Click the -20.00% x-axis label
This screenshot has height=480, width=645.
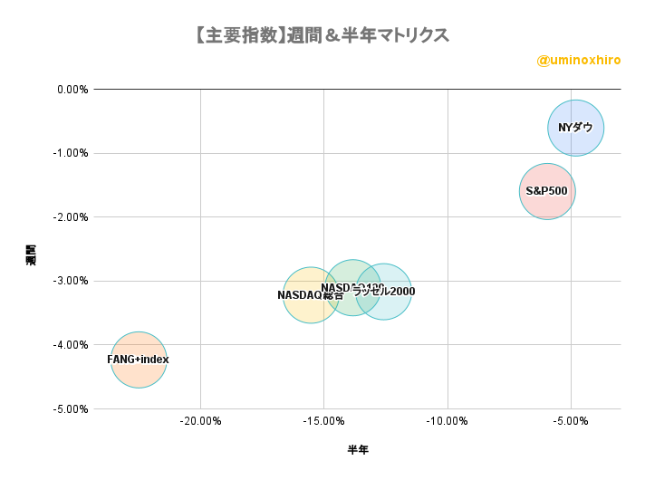pyautogui.click(x=200, y=421)
